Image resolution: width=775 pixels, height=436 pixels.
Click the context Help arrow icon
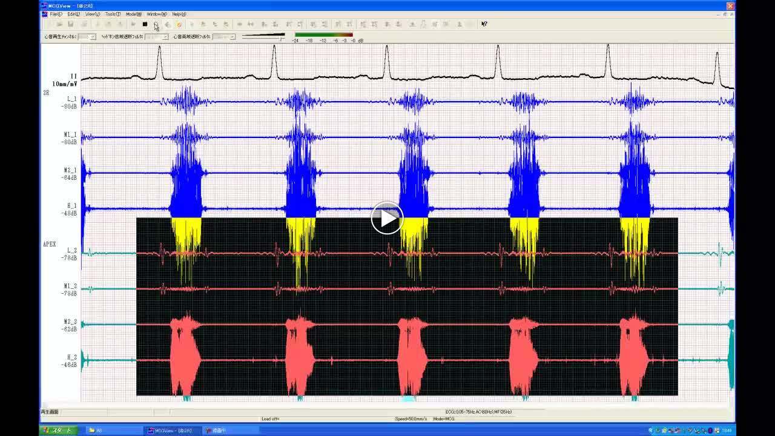tap(484, 24)
